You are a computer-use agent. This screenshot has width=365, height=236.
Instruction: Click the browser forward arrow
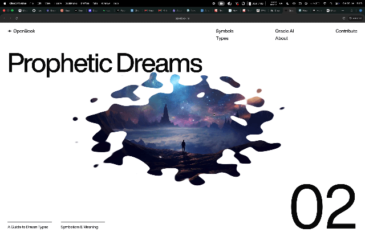click(10, 18)
